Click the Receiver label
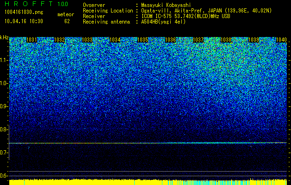 coord(94,16)
